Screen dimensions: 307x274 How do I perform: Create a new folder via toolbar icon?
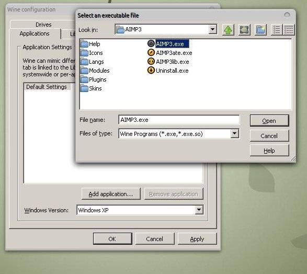click(x=260, y=30)
